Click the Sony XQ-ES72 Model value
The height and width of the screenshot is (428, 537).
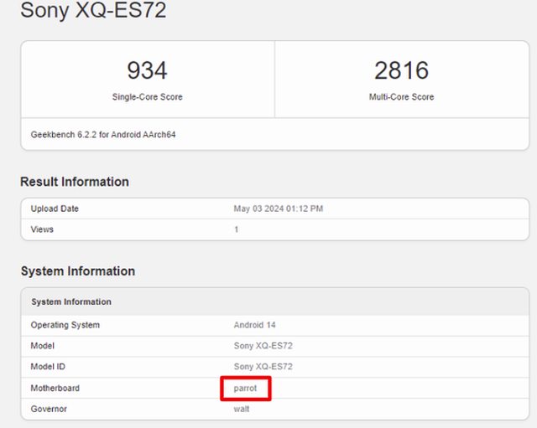coord(263,345)
